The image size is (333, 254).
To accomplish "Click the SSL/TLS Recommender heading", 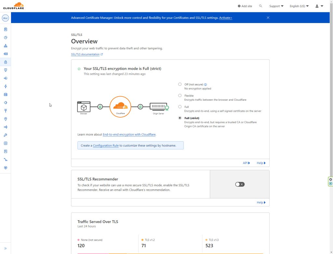I will (98, 179).
